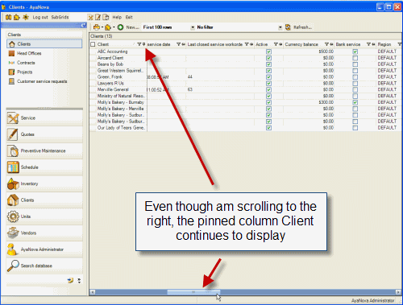The image size is (403, 305).
Task: Check the select-all box beside Client header
Action: [x=93, y=44]
